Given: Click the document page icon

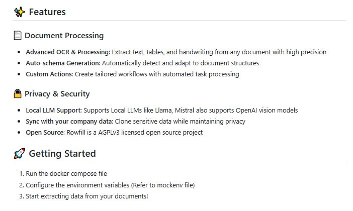Looking at the screenshot, I should 18,36.
